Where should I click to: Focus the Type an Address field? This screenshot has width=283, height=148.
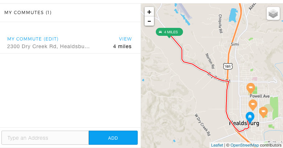[x=45, y=138]
